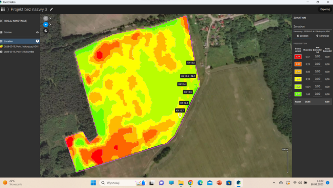Toggle visibility of the Granice layer

37,32
